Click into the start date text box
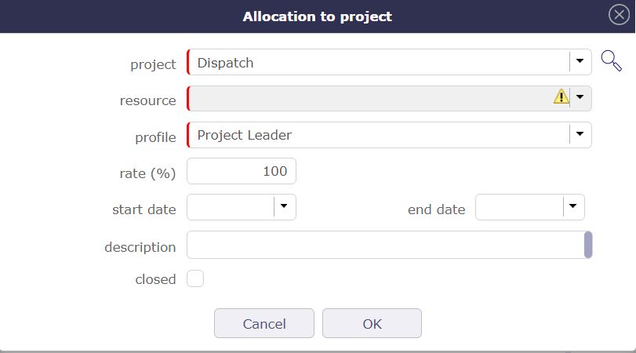Image resolution: width=636 pixels, height=353 pixels. 231,207
